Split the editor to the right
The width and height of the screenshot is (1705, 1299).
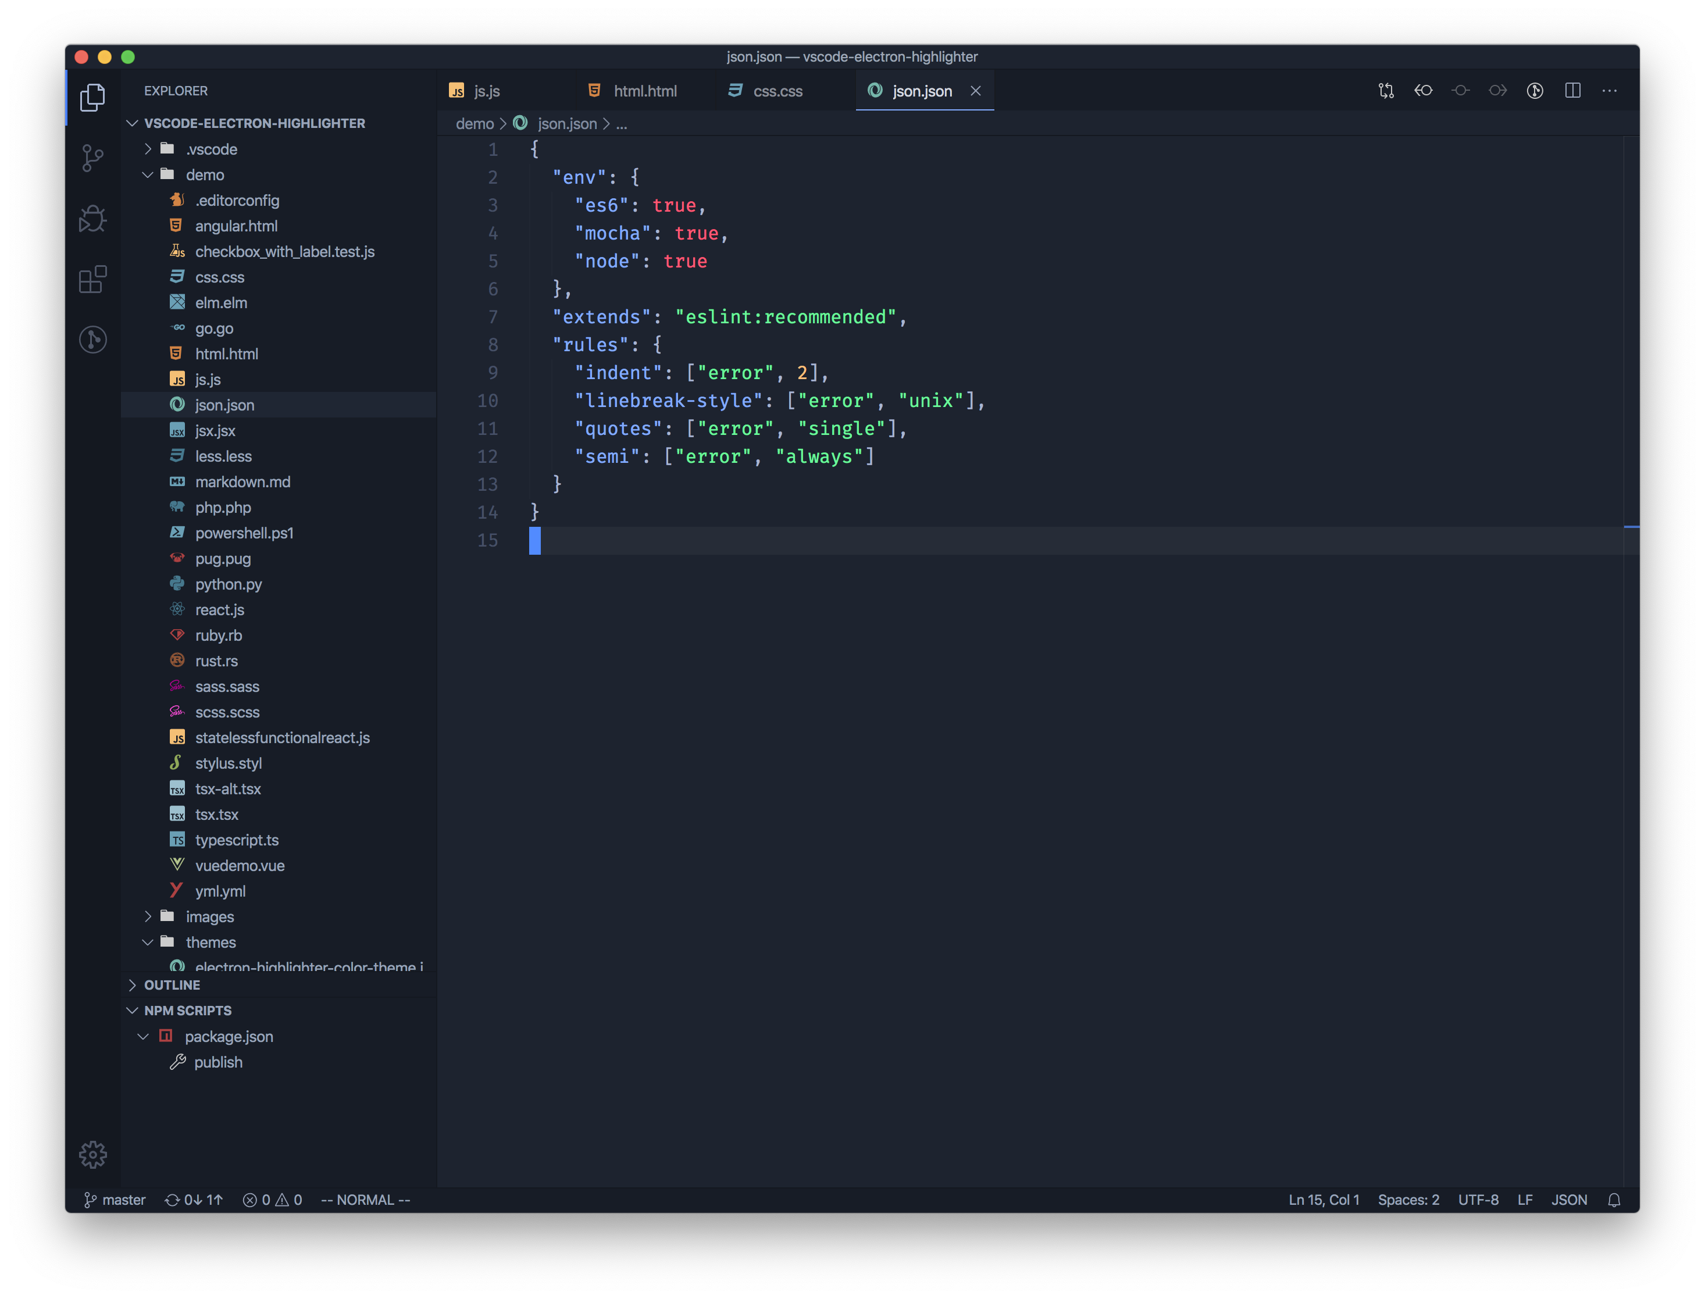click(1572, 91)
